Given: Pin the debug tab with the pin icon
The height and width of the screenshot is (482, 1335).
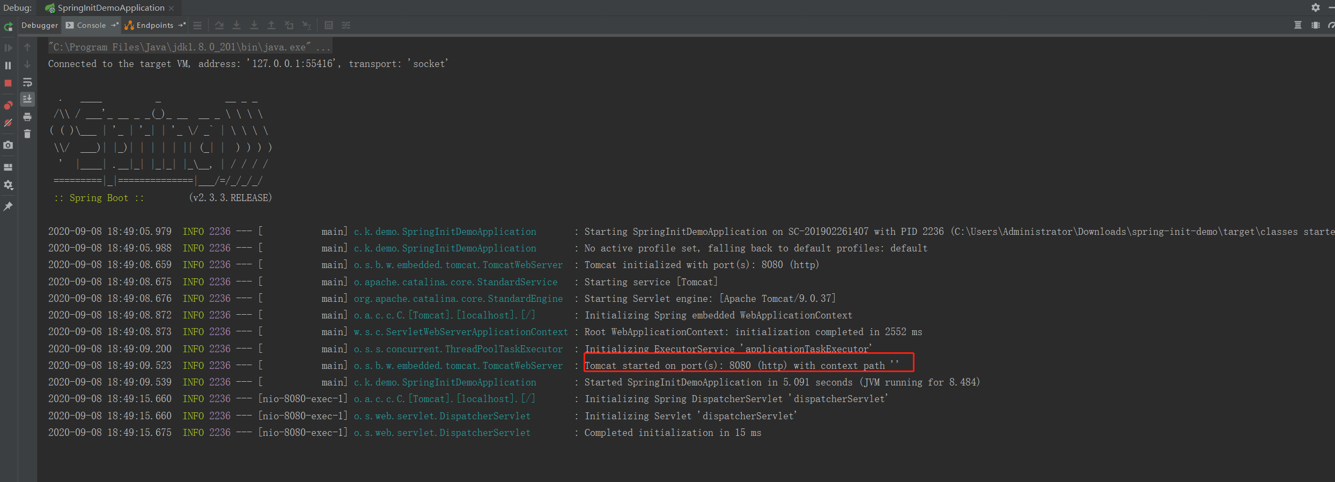Looking at the screenshot, I should pos(8,206).
